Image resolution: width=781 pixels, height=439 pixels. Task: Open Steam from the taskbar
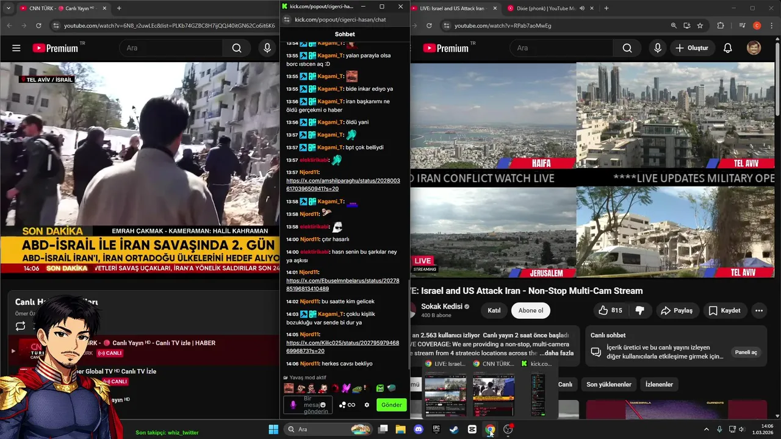454,429
